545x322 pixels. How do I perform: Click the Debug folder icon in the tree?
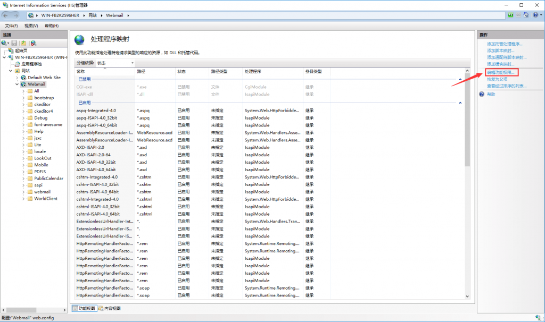tap(30, 118)
